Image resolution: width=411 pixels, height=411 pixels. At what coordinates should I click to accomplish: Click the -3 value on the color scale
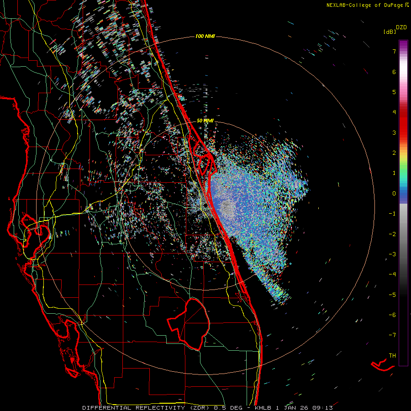(392, 254)
